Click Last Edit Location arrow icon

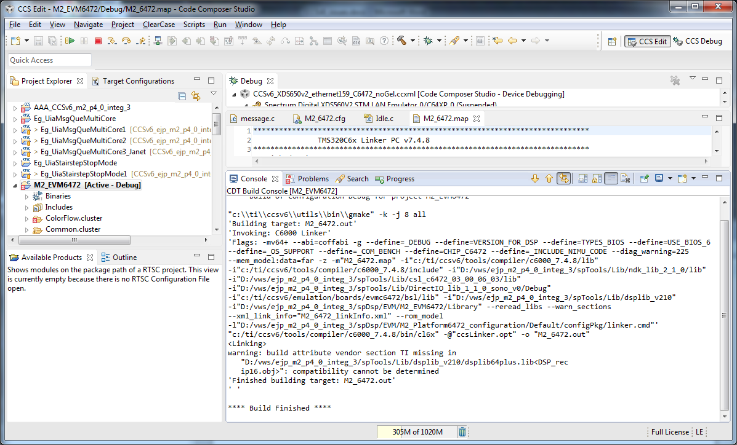coord(497,41)
